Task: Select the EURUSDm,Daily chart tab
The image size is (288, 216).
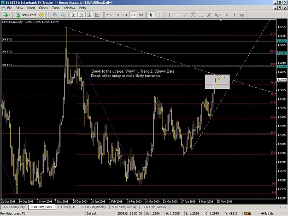Action: [x=41, y=207]
